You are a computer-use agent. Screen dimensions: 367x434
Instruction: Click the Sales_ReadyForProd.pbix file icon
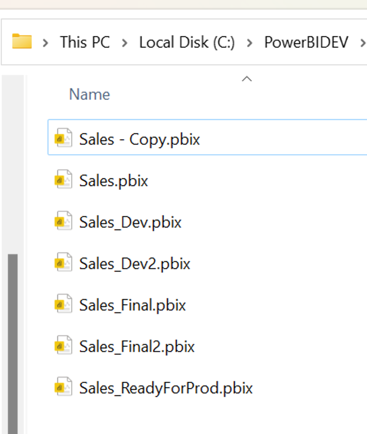63,387
